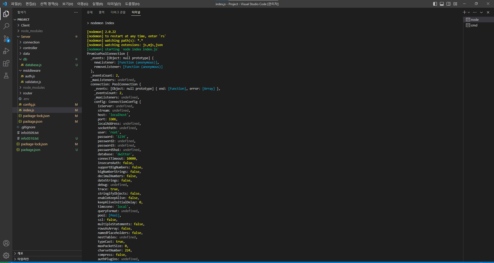Open config.js file

tap(47, 104)
